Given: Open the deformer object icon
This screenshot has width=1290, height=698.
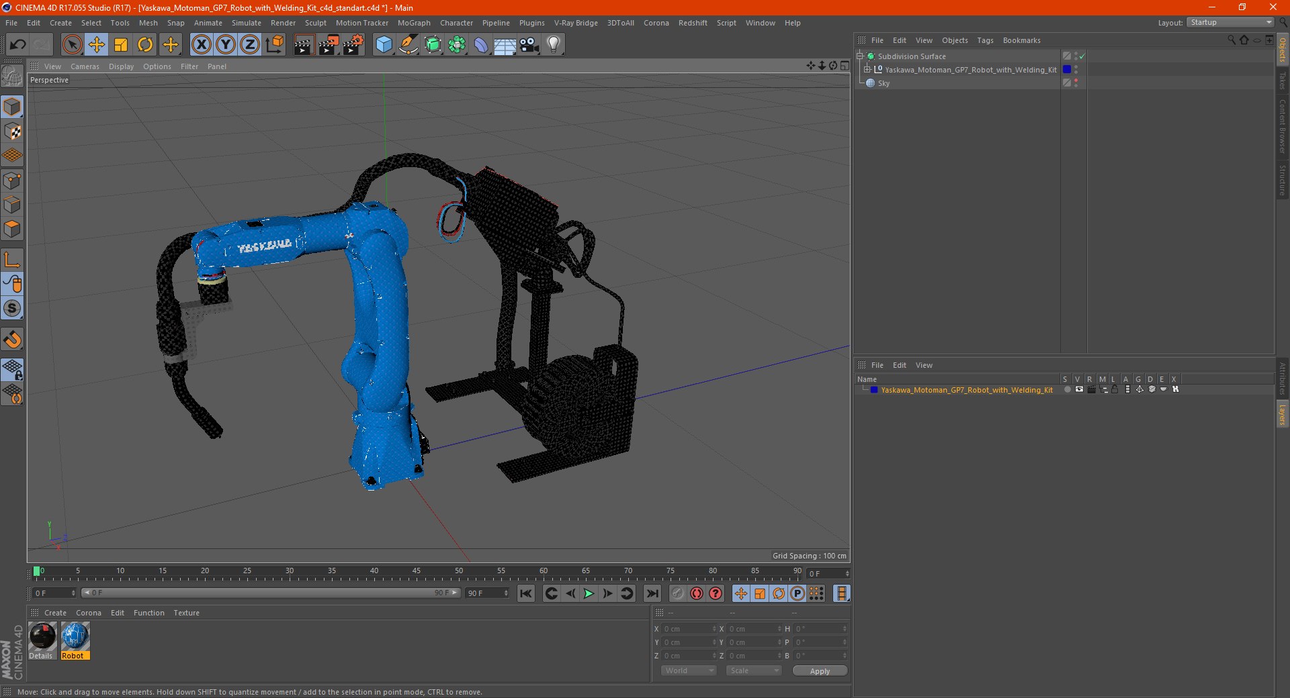Looking at the screenshot, I should point(481,45).
